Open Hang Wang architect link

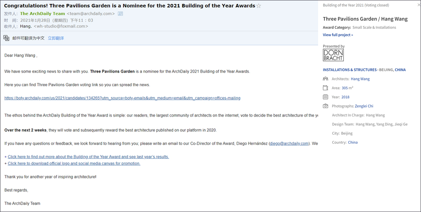pyautogui.click(x=360, y=79)
